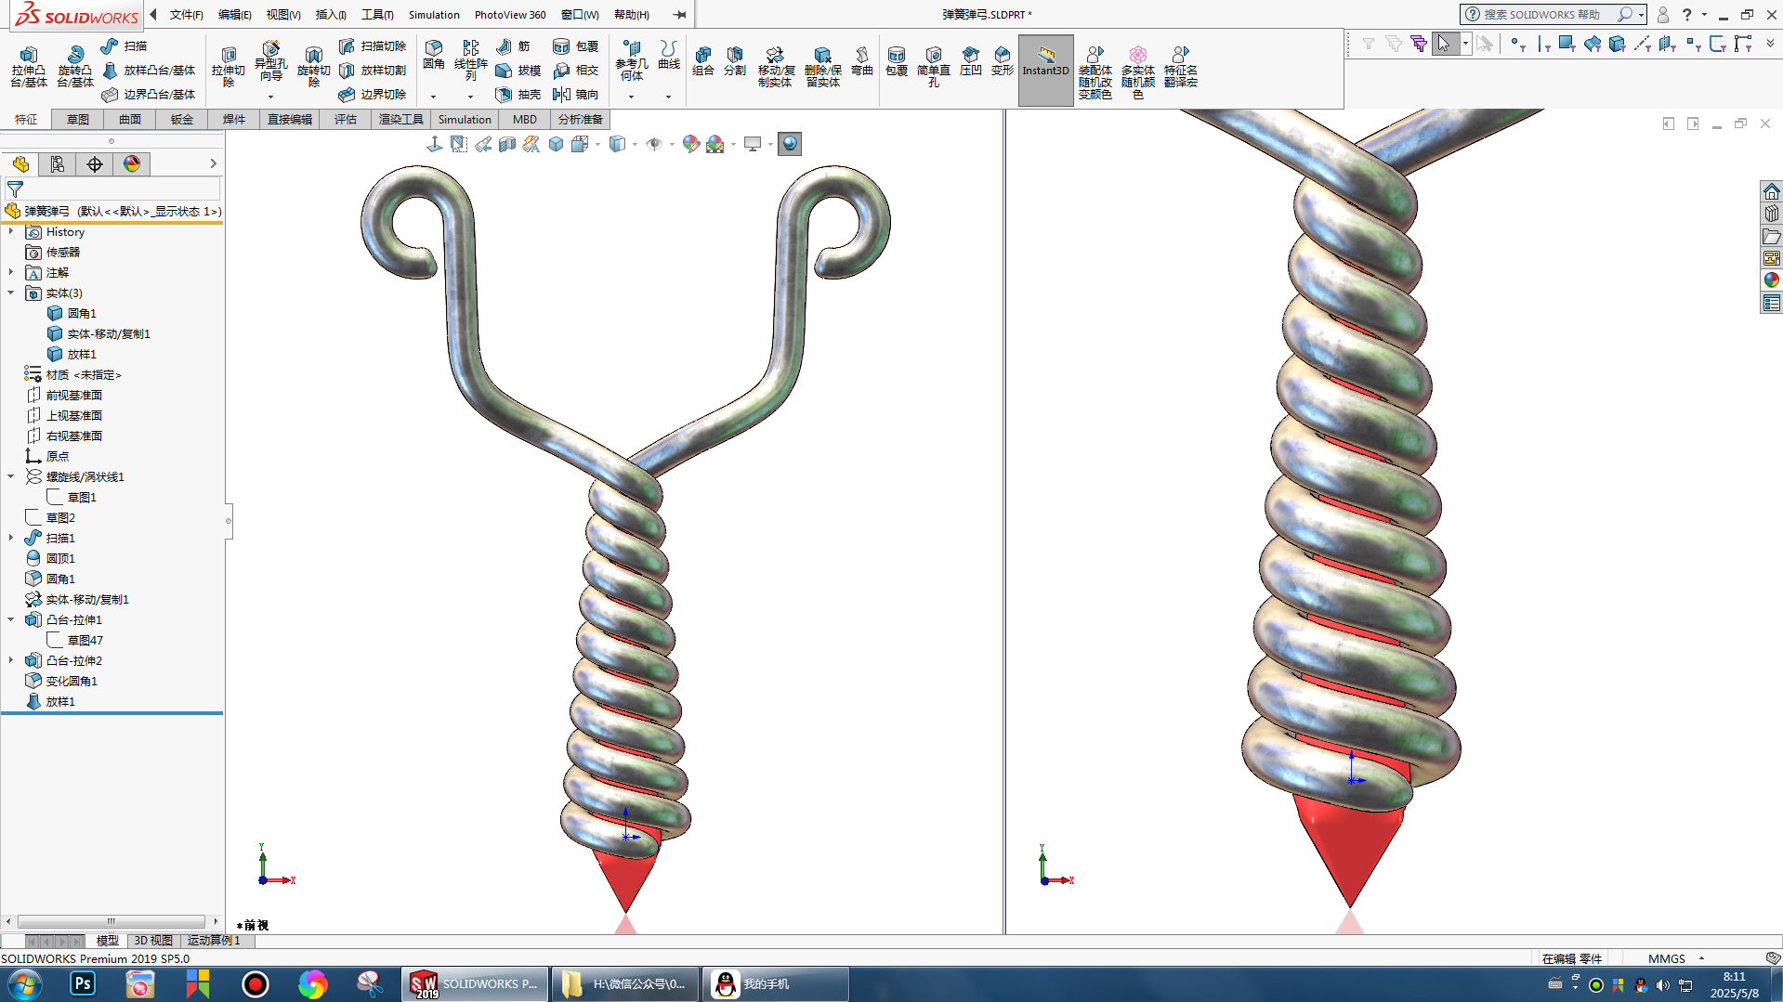Screen dimensions: 1783x1002
Task: Open the 工具(T) menu
Action: point(377,15)
